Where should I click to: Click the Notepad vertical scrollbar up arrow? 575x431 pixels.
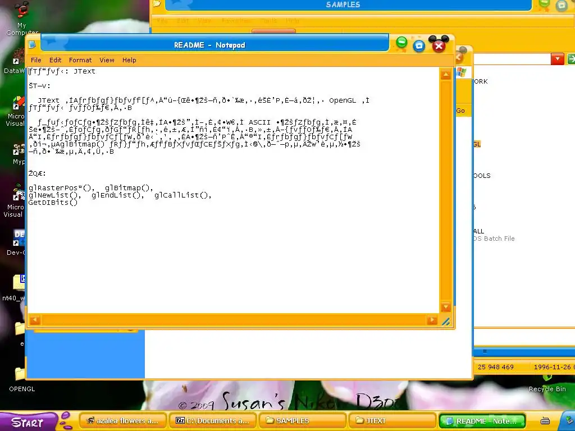point(445,75)
